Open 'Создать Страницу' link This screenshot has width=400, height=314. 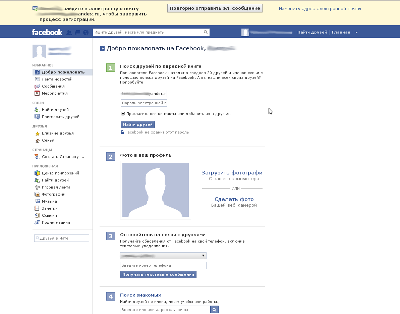tap(63, 157)
